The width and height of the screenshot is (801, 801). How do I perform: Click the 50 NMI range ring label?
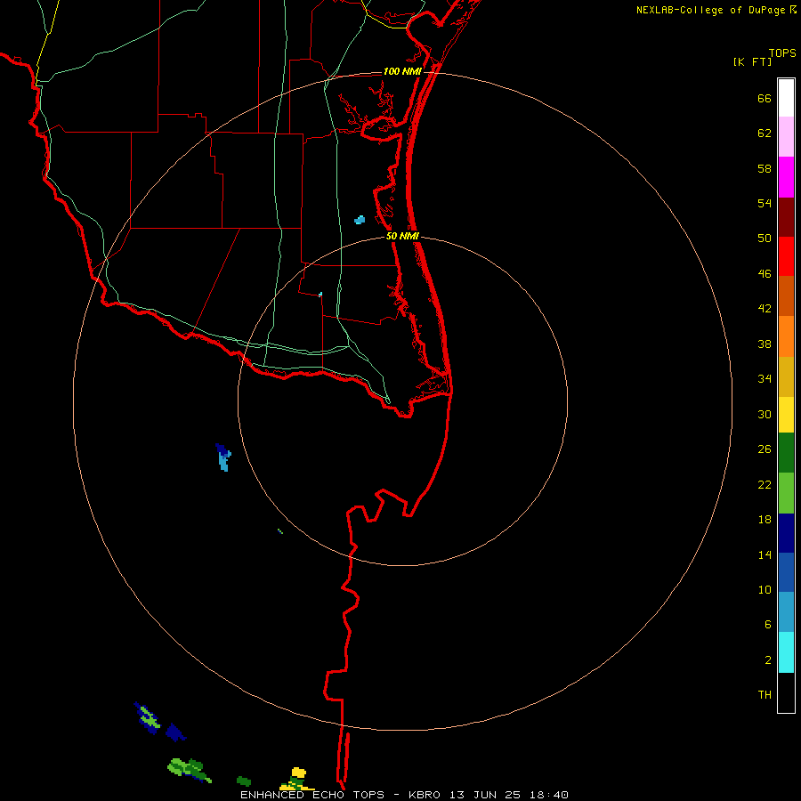coord(402,236)
